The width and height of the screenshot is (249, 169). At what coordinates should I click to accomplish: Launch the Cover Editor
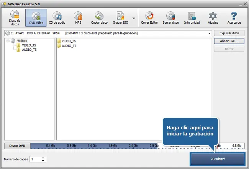[149, 18]
